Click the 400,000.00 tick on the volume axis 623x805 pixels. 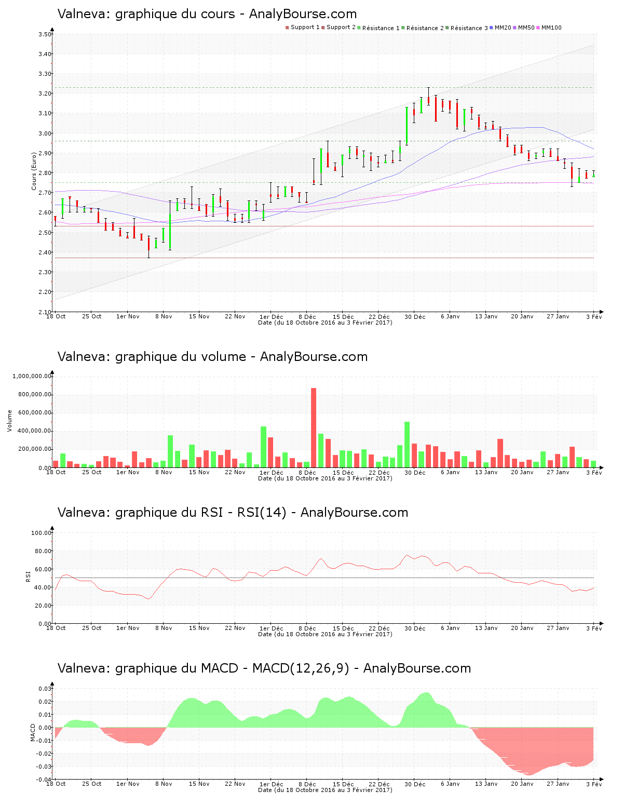click(34, 431)
